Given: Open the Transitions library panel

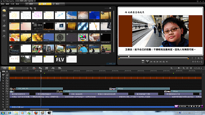Looking at the screenshot, I should [x=4, y=16].
